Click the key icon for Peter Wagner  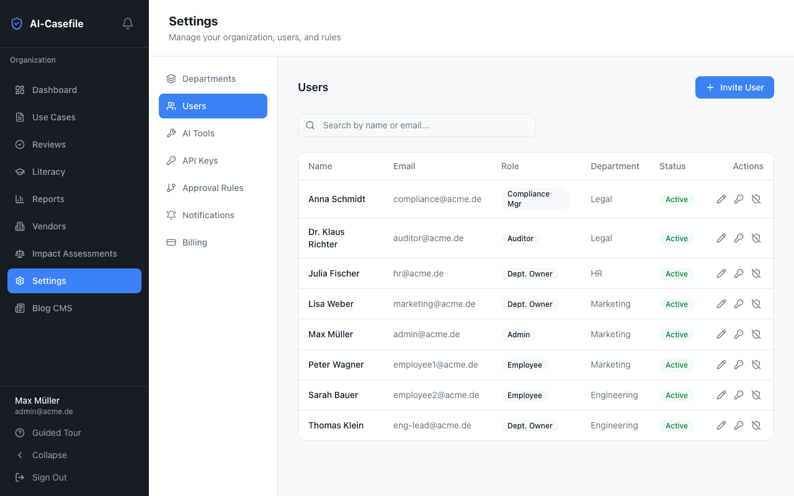739,365
